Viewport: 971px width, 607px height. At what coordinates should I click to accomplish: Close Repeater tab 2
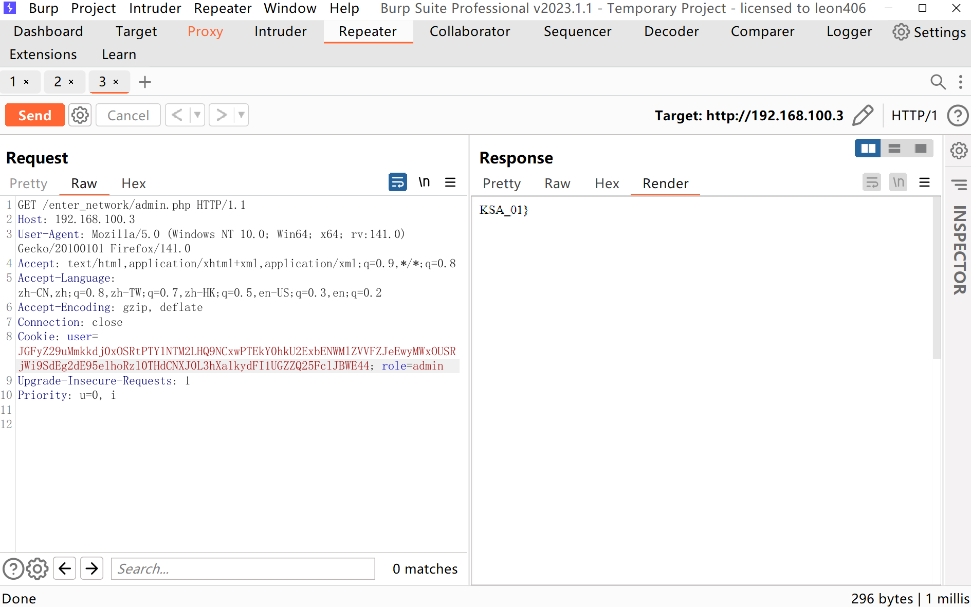tap(71, 82)
